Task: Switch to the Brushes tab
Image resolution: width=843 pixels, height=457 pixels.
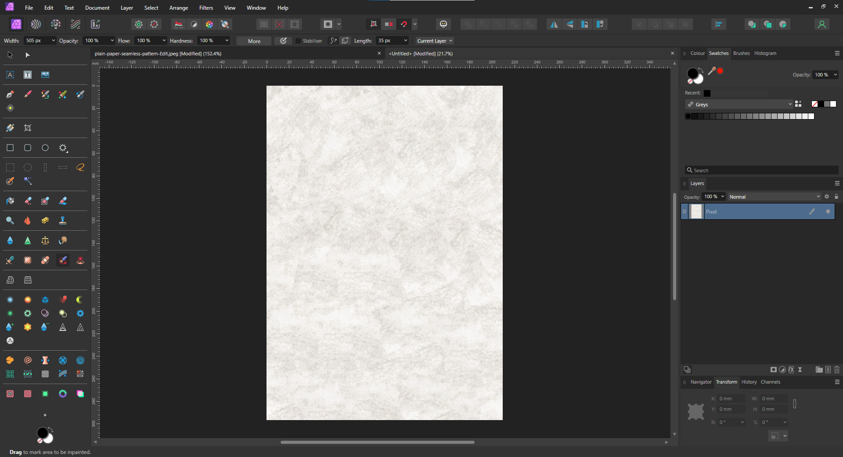Action: tap(741, 53)
